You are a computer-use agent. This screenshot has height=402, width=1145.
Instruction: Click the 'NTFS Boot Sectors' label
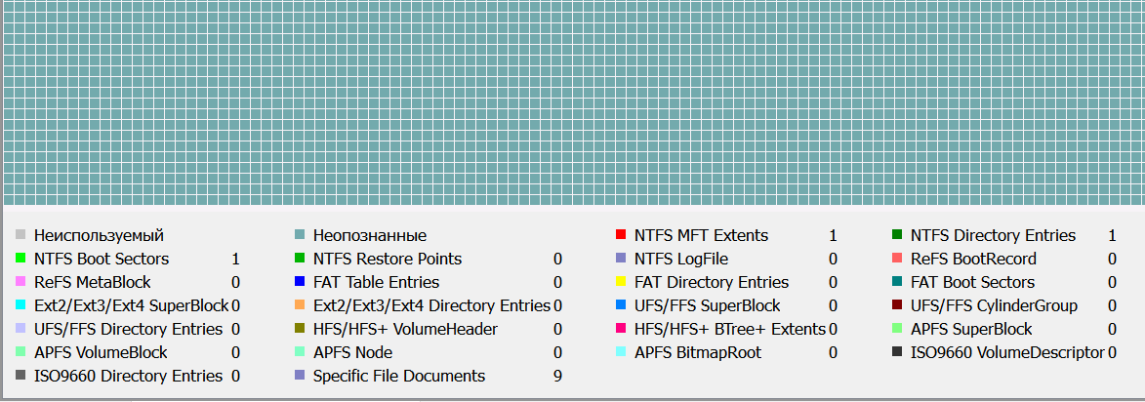[102, 259]
